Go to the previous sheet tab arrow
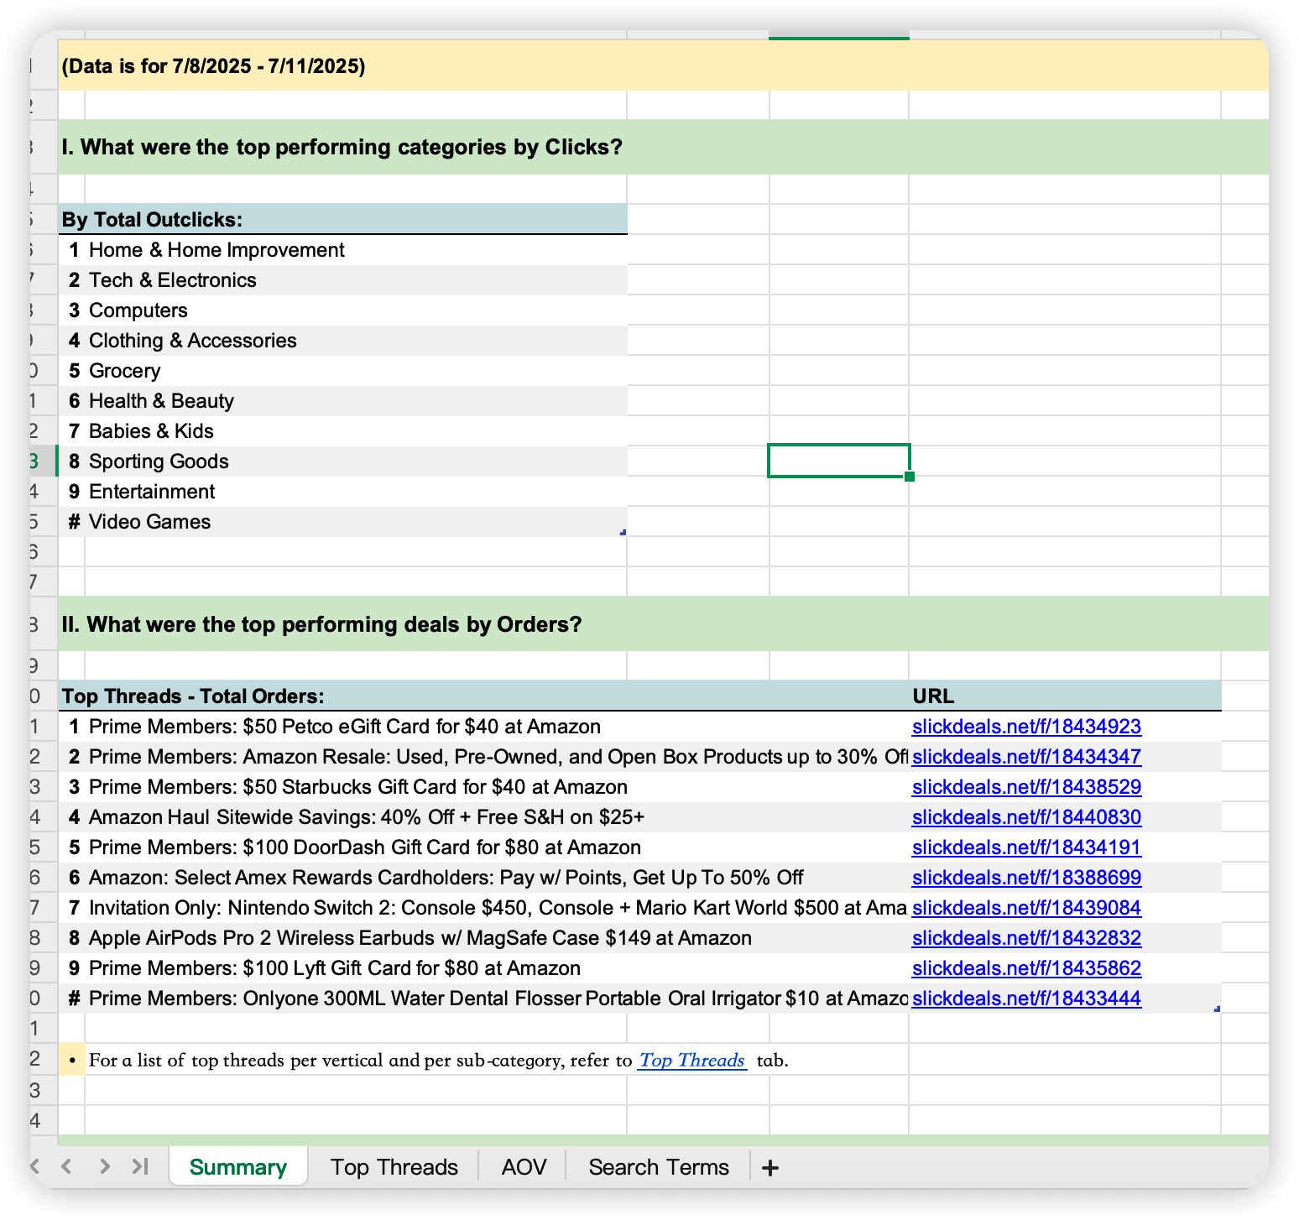Image resolution: width=1299 pixels, height=1220 pixels. pyautogui.click(x=66, y=1166)
